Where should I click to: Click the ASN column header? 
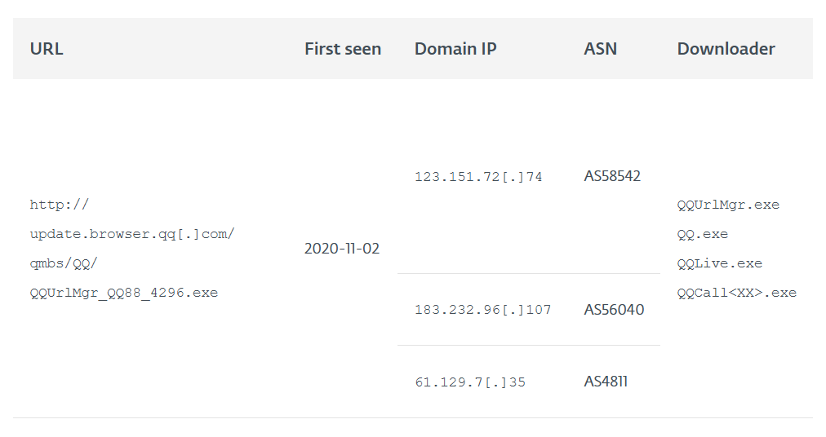click(600, 49)
